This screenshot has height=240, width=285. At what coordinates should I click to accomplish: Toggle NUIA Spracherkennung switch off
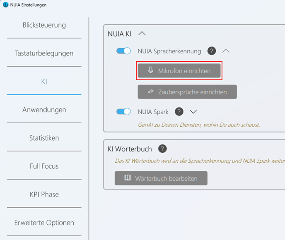123,51
